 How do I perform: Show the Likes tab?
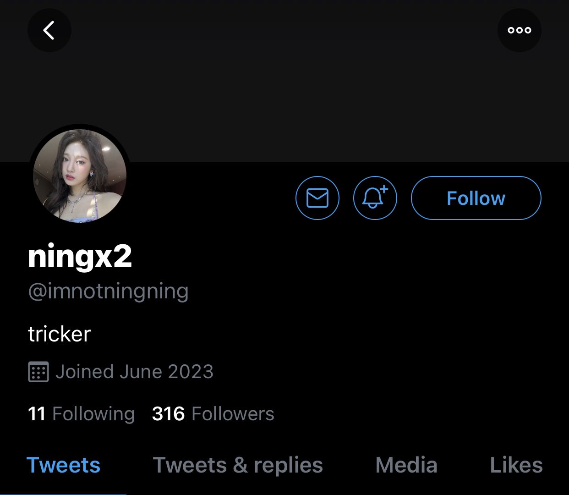click(516, 465)
